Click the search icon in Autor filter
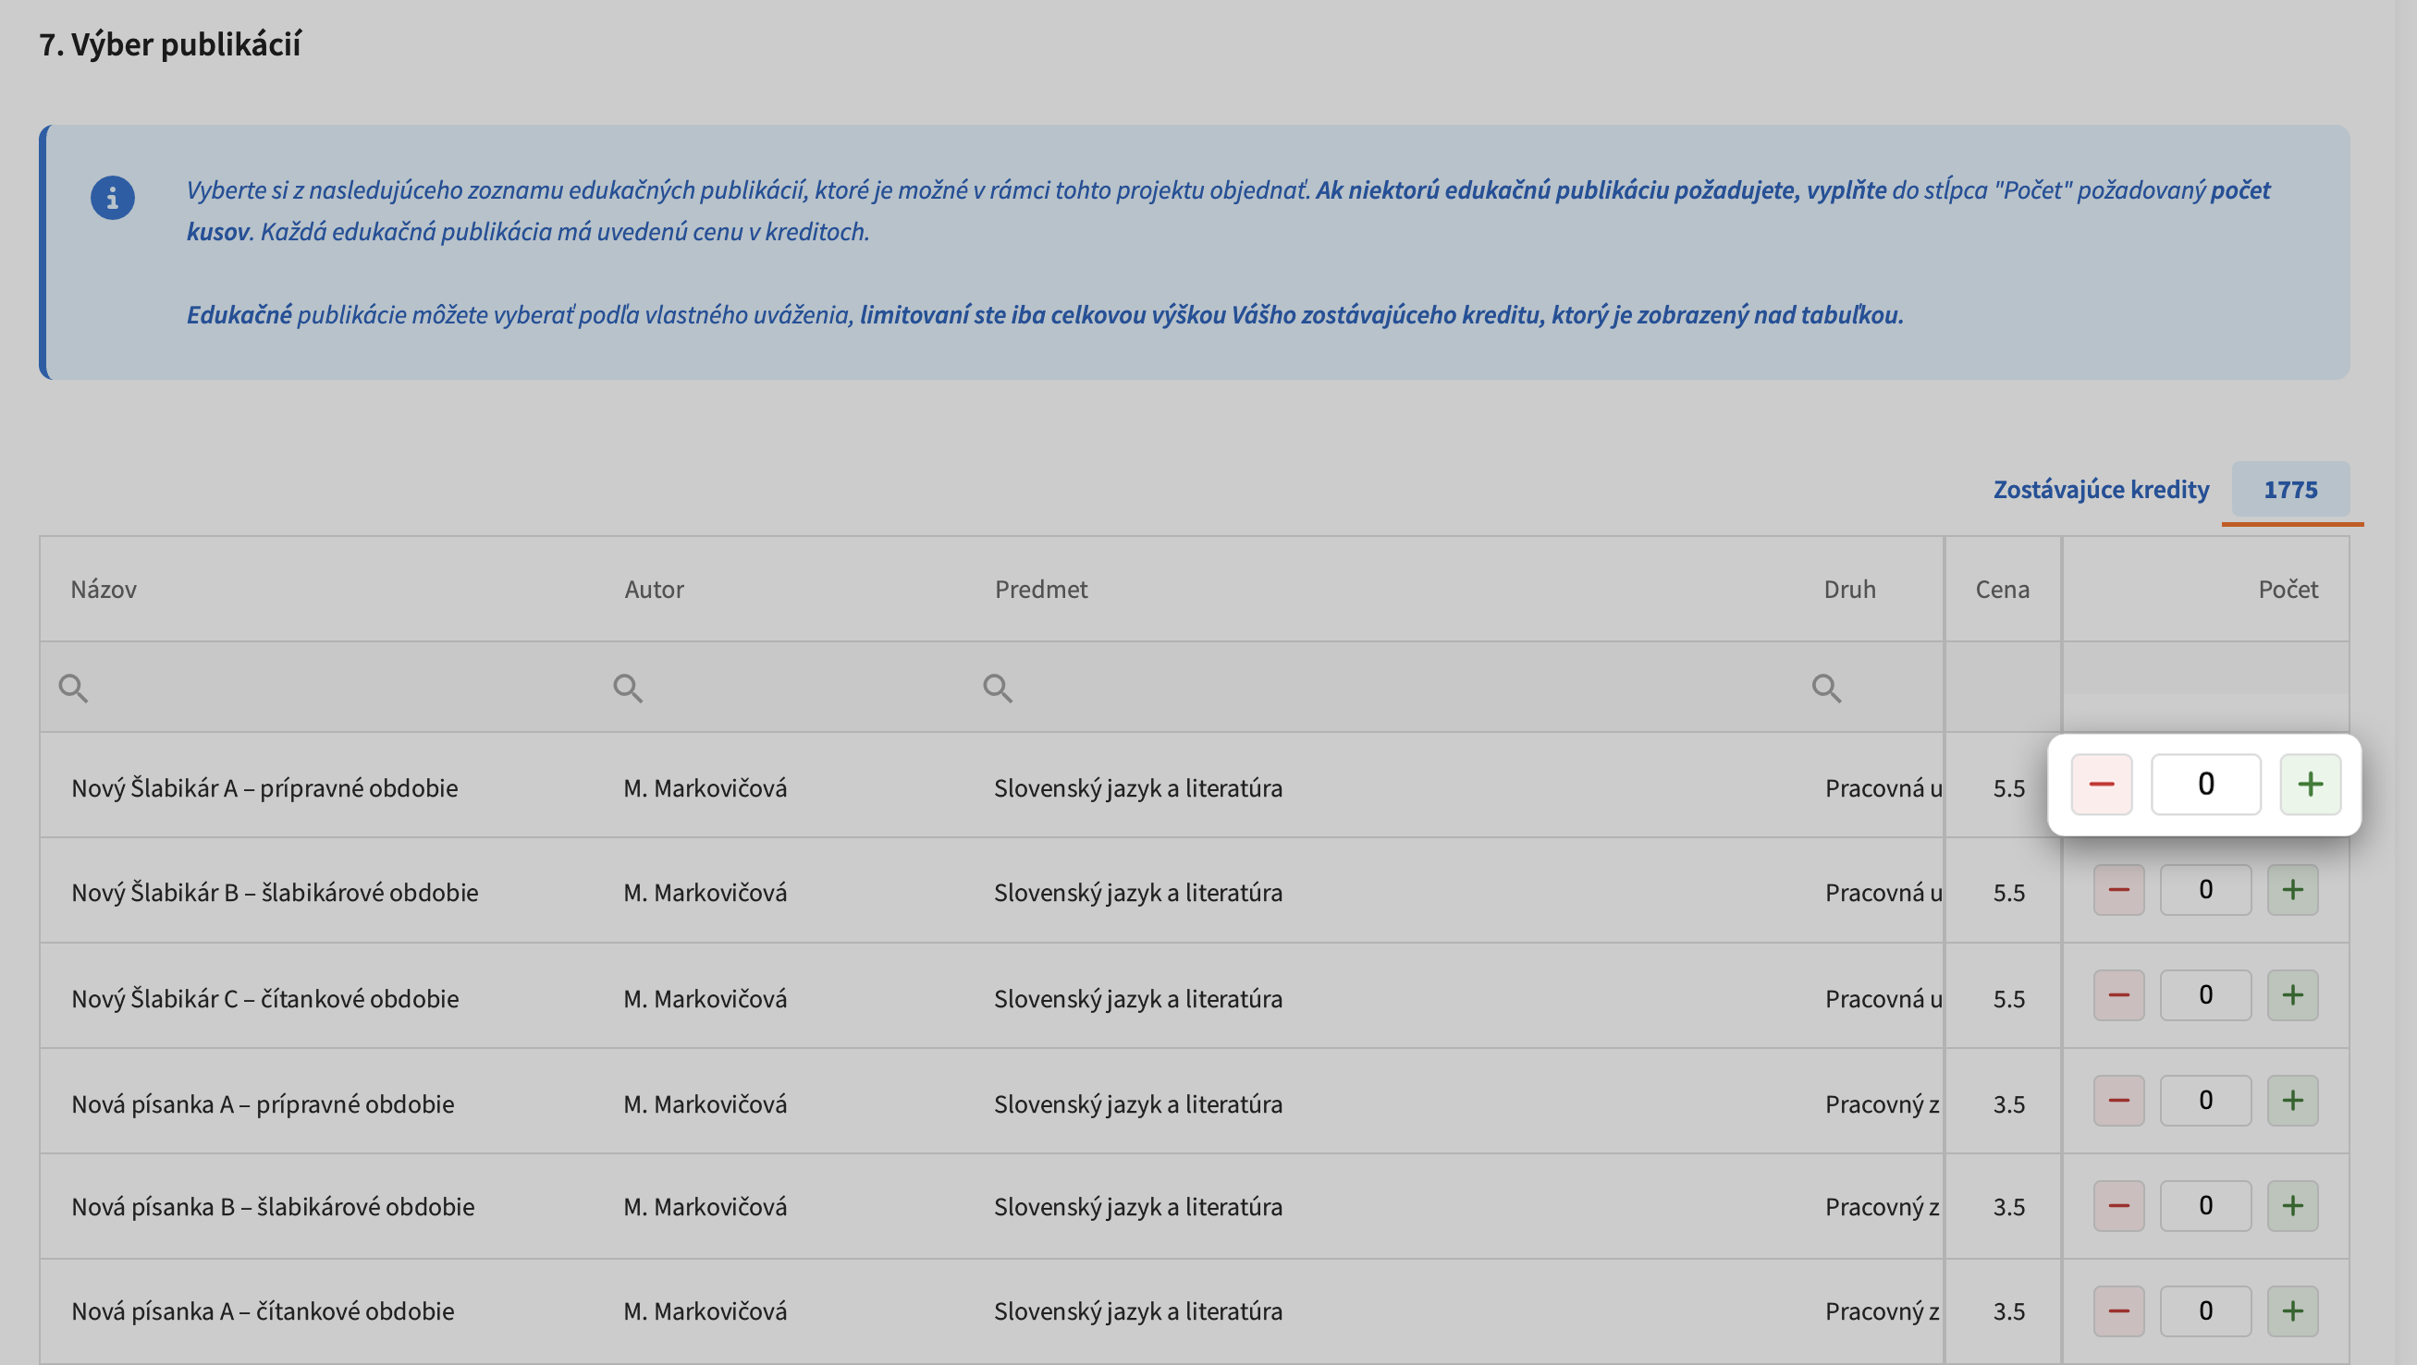The image size is (2417, 1365). pos(628,689)
